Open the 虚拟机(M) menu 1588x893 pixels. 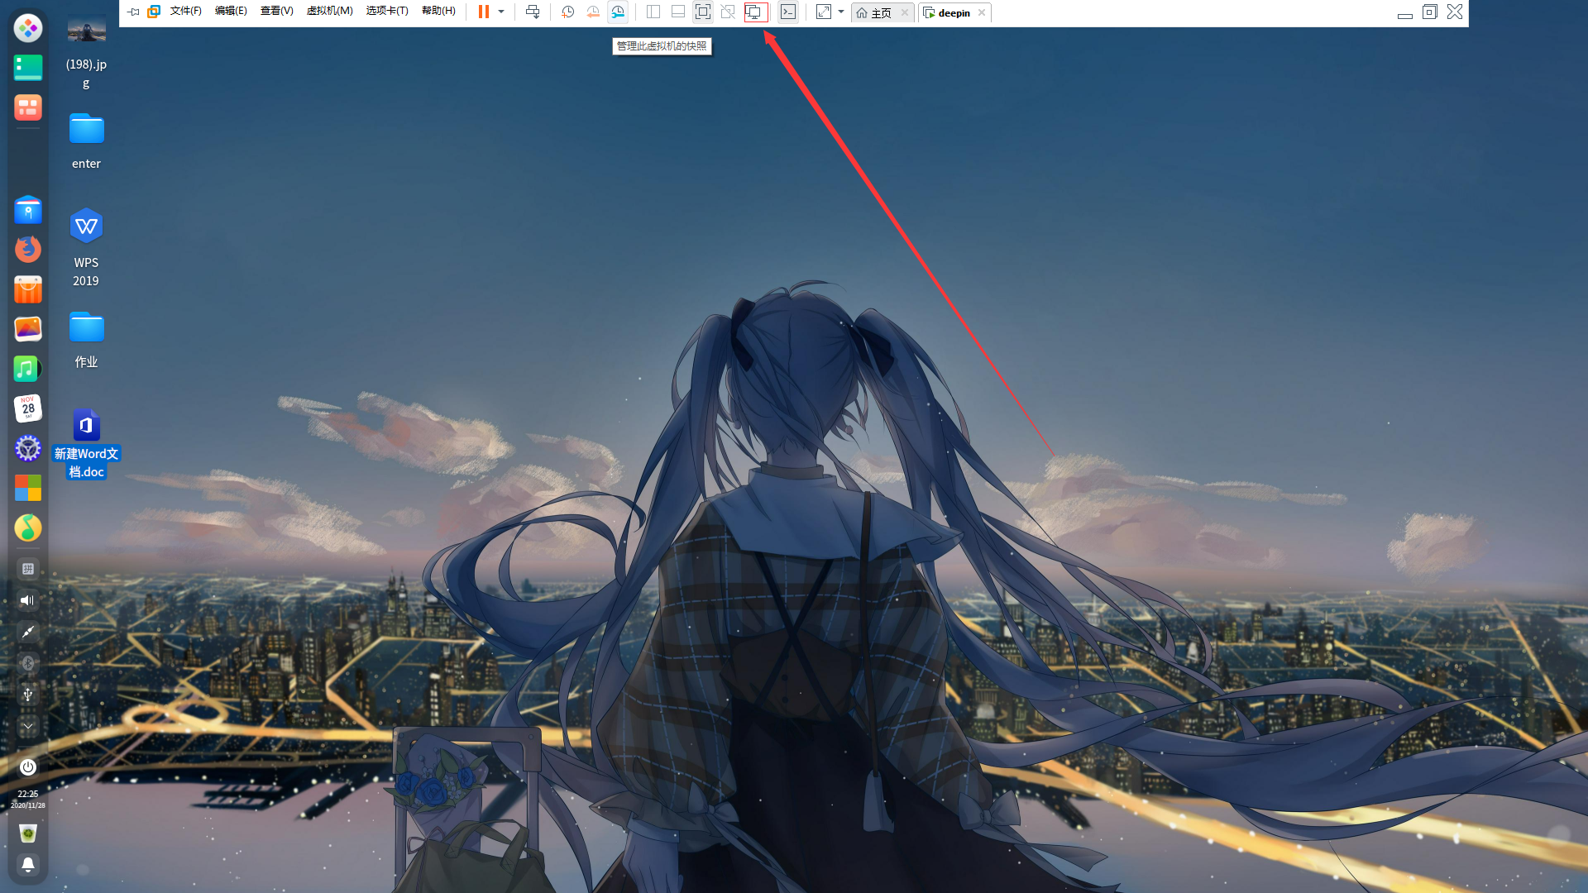(330, 12)
